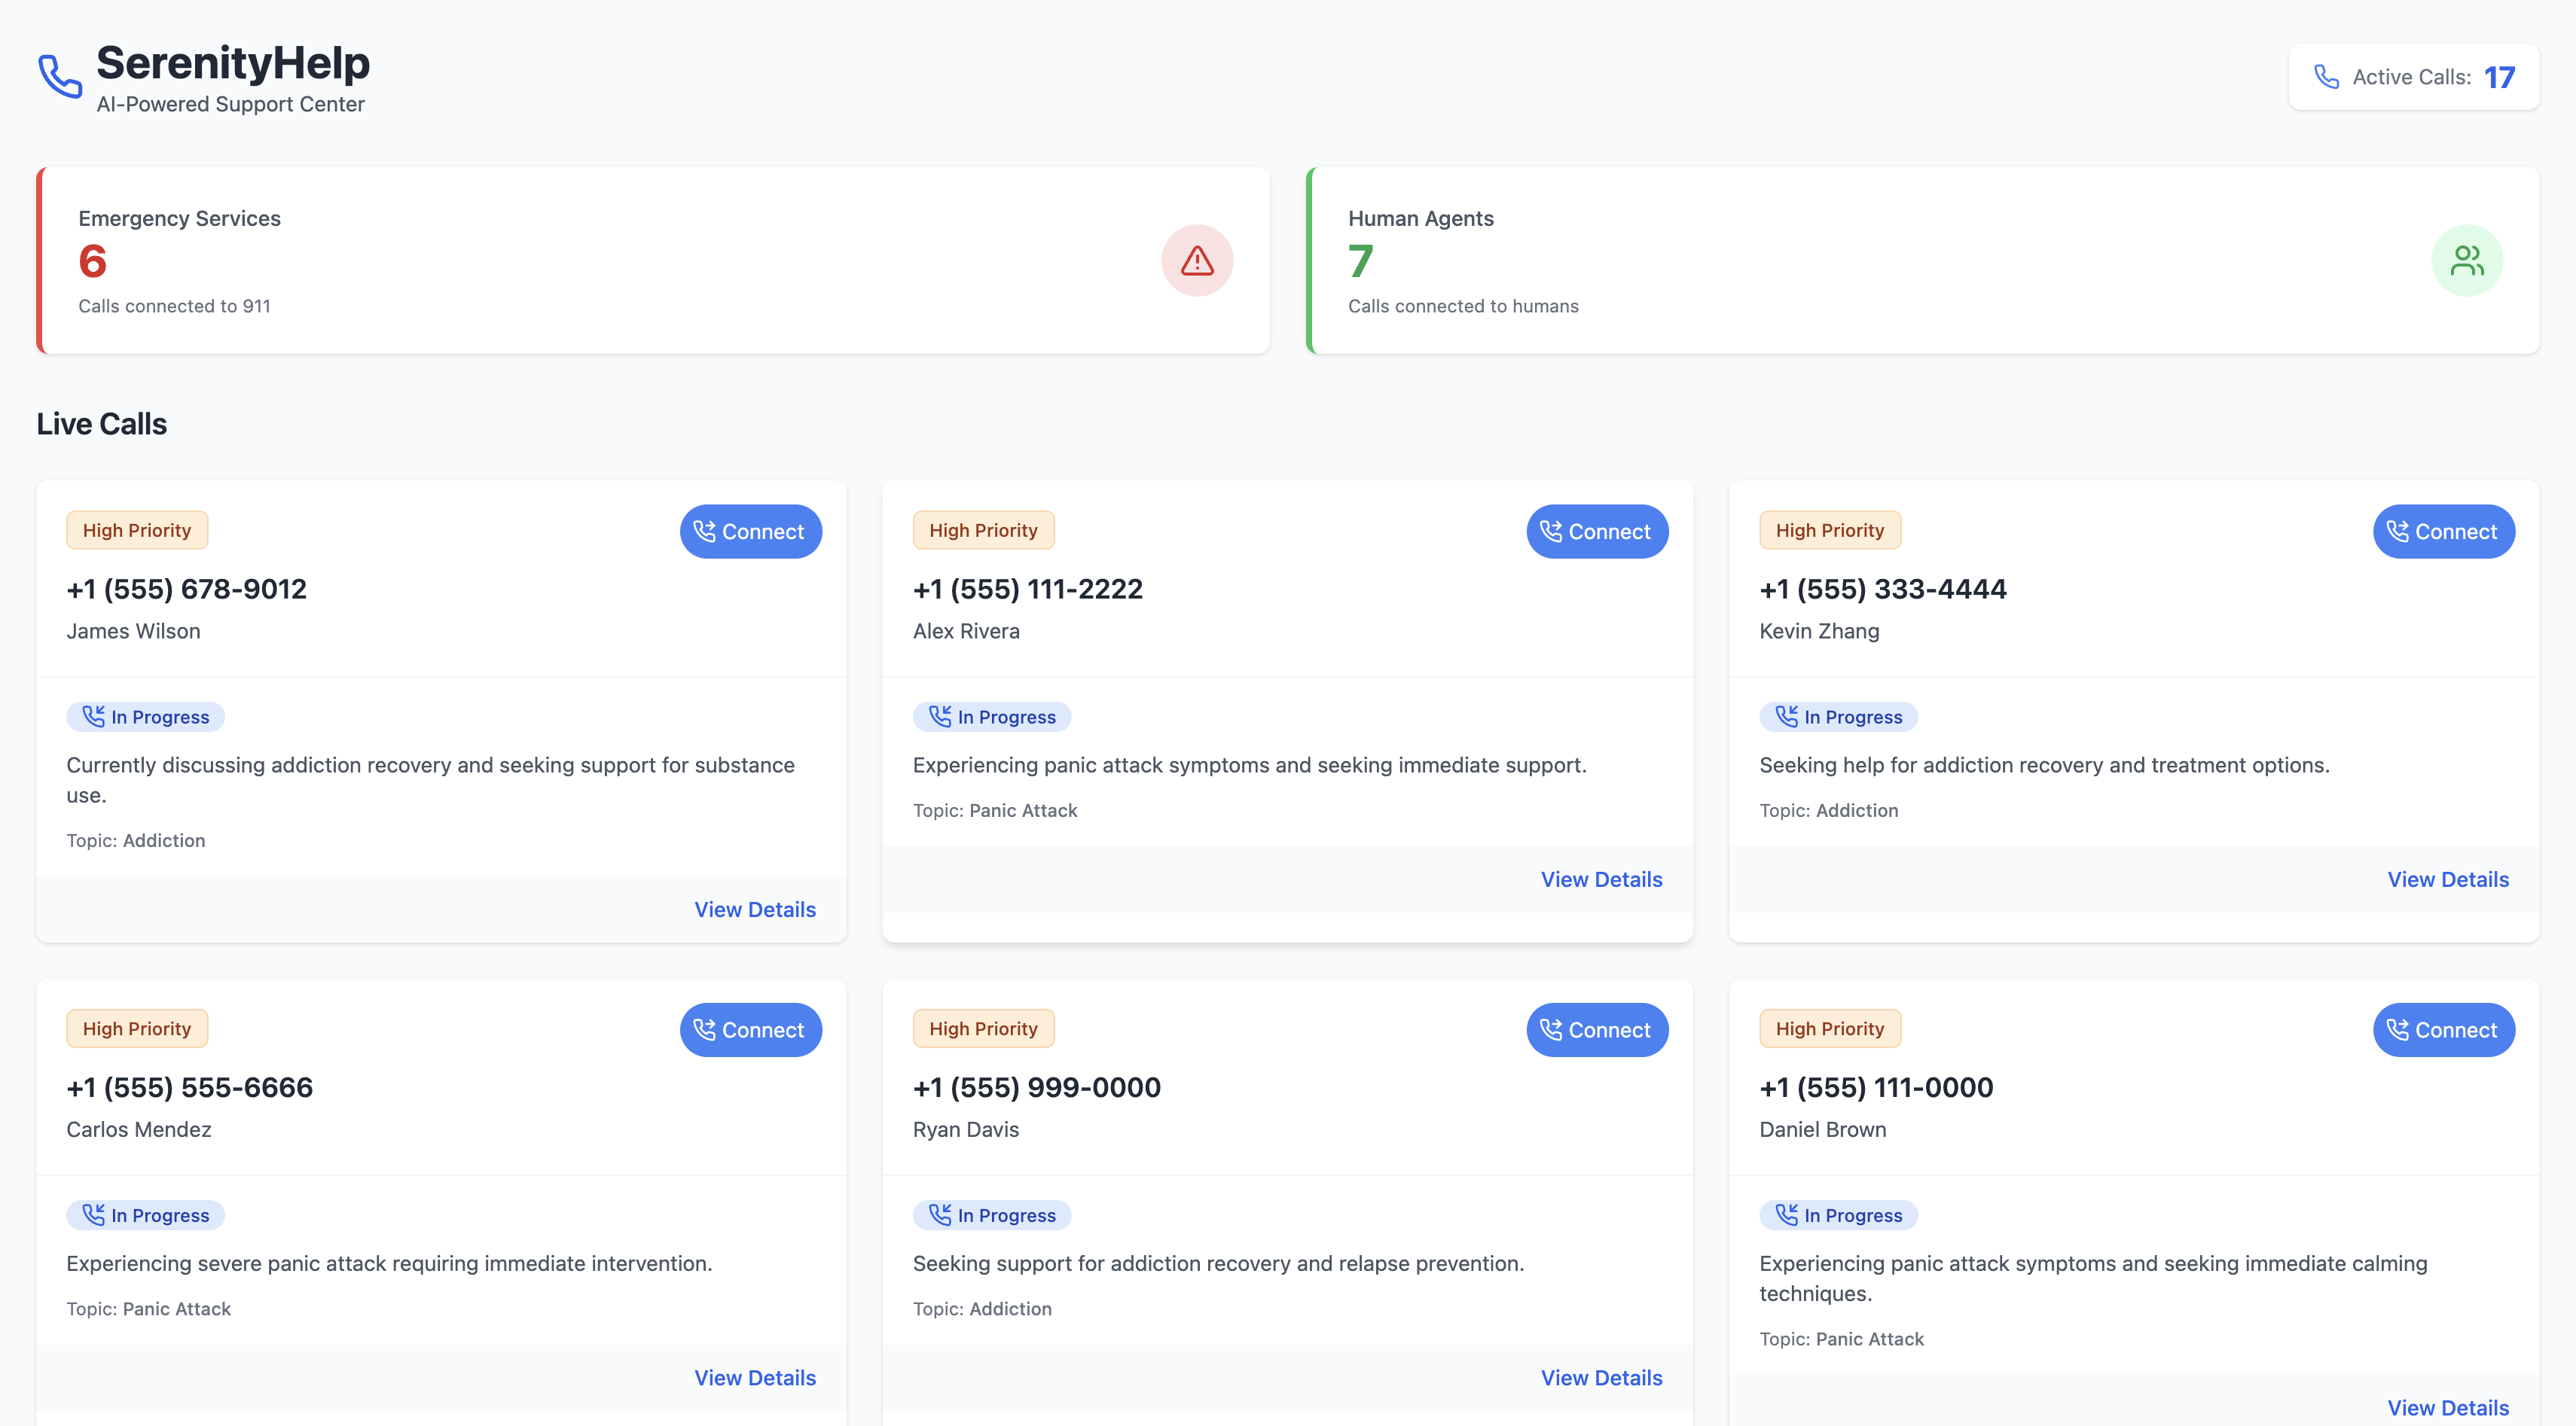The image size is (2576, 1426).
Task: Click the green human agents people icon
Action: (x=2466, y=261)
